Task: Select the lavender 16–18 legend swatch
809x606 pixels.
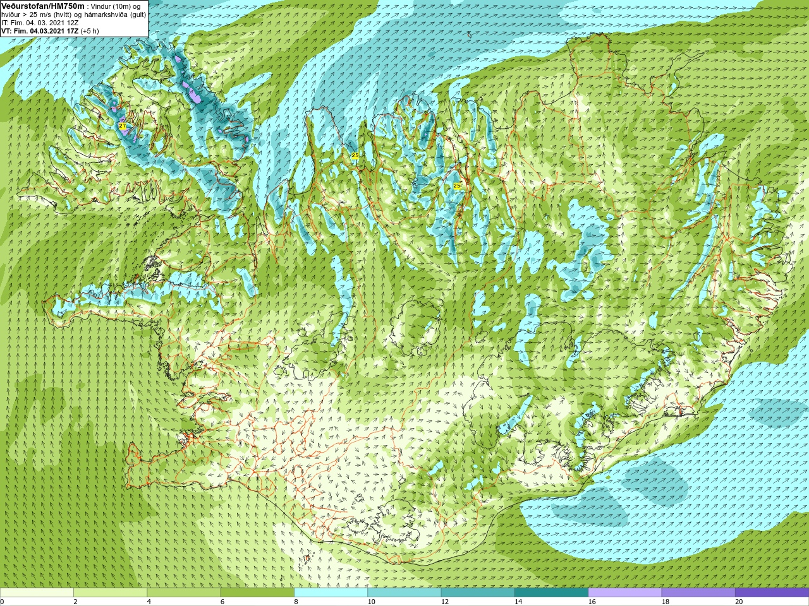Action: click(x=624, y=593)
